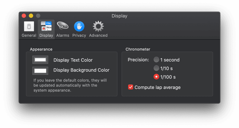Choose 1/10 s precision radio button
Screen dimensions: 239x128
pyautogui.click(x=156, y=68)
